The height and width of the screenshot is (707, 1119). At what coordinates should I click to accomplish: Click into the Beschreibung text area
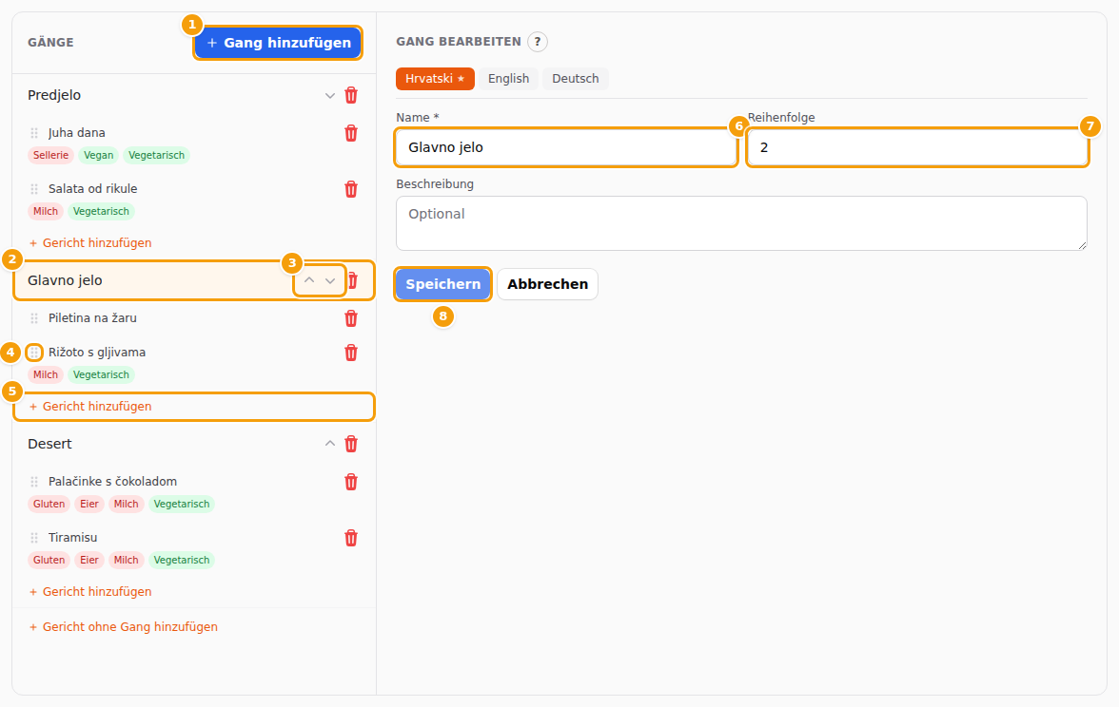741,224
